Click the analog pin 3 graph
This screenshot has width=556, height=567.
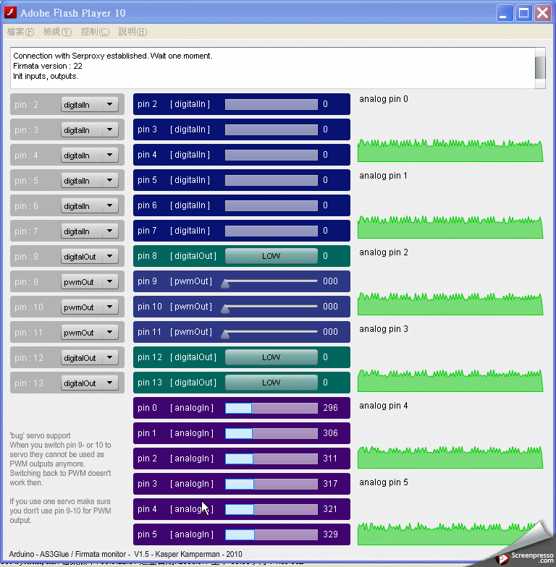click(450, 380)
